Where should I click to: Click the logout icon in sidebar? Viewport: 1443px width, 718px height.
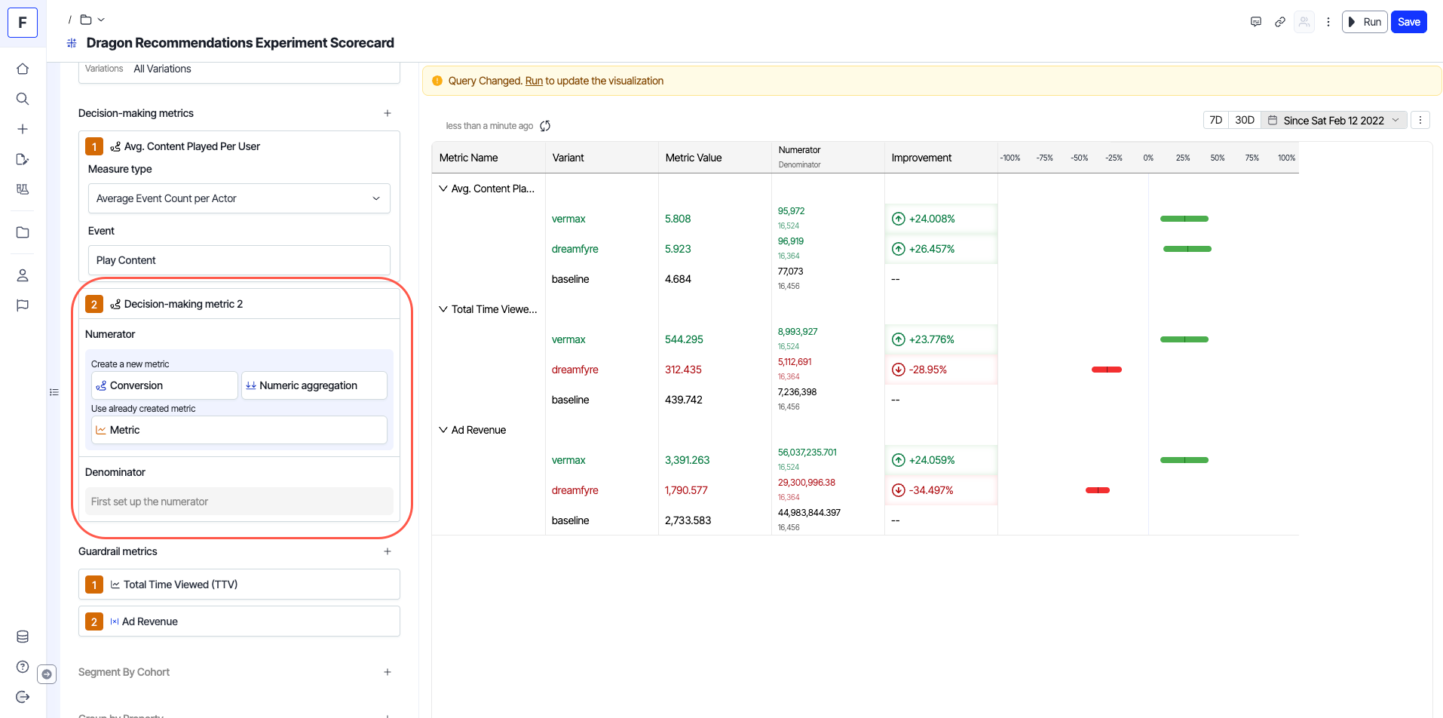(23, 697)
